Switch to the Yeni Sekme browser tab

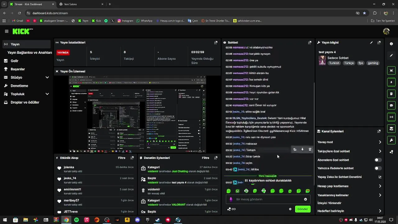81,4
